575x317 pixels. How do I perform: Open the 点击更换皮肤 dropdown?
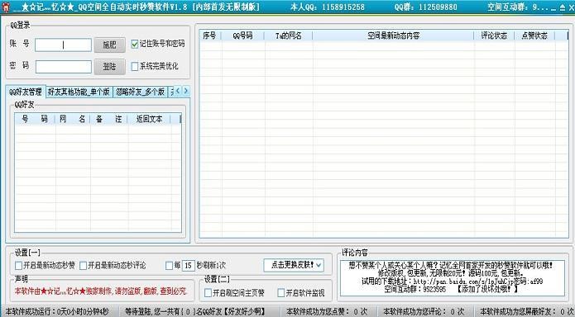click(x=294, y=265)
